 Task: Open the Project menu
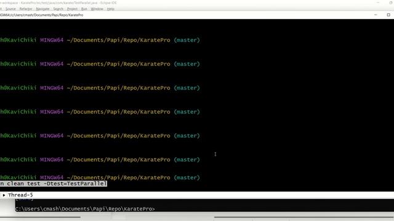72,9
